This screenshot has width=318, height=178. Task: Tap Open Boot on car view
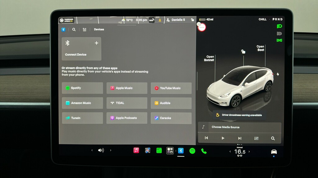click(x=261, y=48)
